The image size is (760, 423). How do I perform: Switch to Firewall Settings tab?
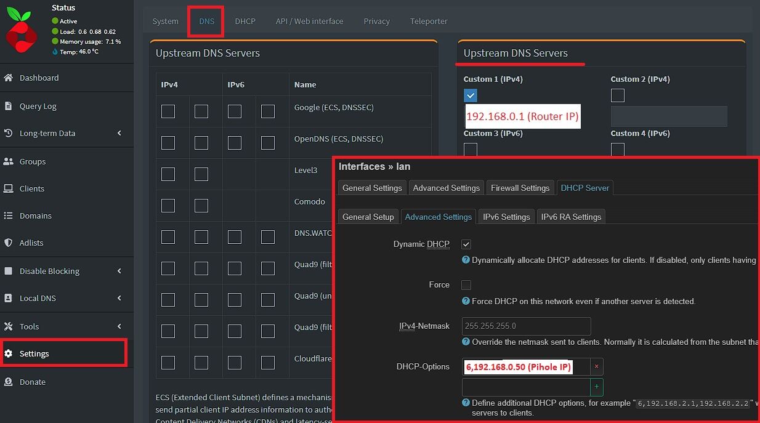[520, 188]
